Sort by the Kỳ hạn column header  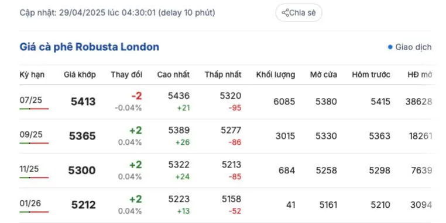(x=32, y=75)
